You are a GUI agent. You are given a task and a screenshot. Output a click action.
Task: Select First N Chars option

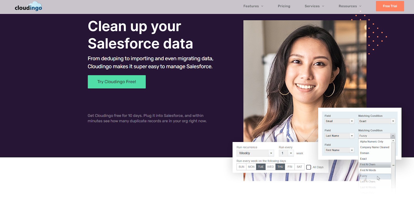(x=375, y=164)
